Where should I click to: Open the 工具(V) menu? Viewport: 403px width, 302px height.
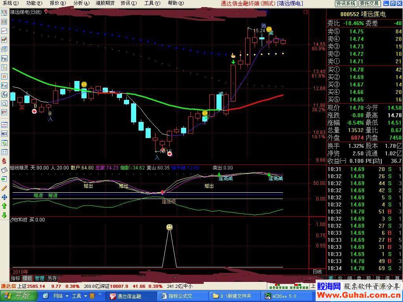point(152,3)
